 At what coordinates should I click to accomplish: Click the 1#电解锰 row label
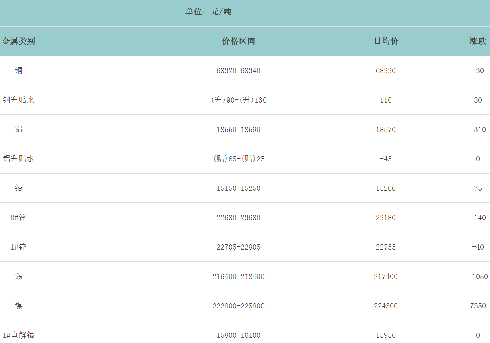click(19, 335)
